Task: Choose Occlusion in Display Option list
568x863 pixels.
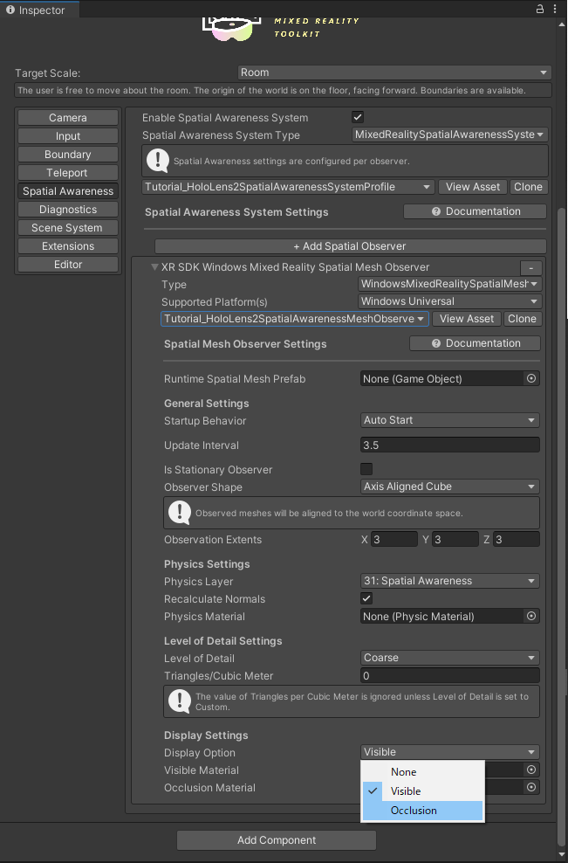Action: pyautogui.click(x=422, y=811)
